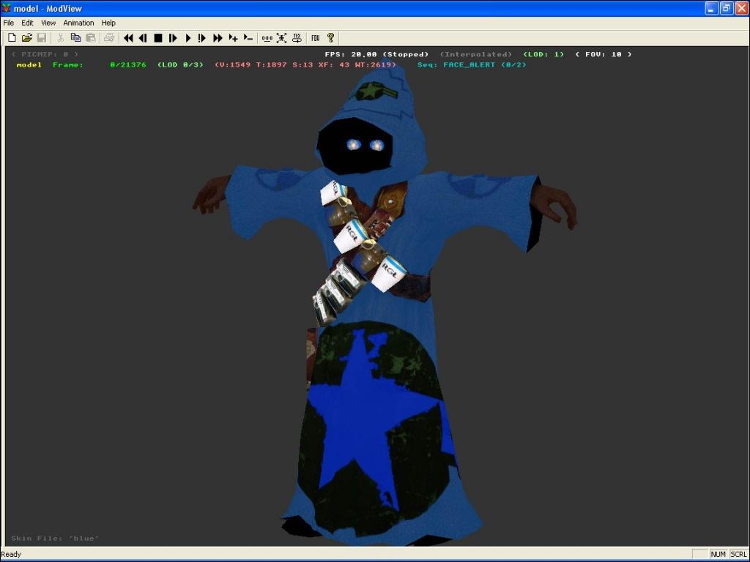Click the Copy toolbar icon

pyautogui.click(x=75, y=38)
